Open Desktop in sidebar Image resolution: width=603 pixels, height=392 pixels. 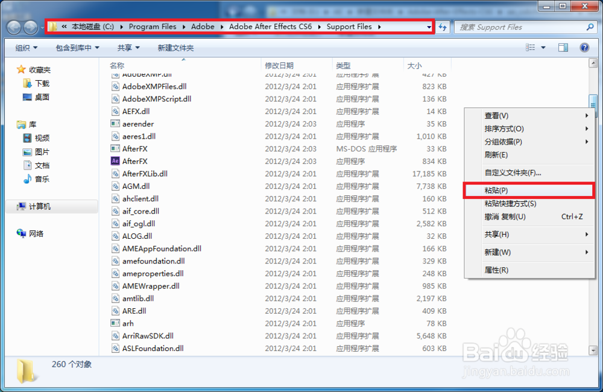(x=36, y=97)
